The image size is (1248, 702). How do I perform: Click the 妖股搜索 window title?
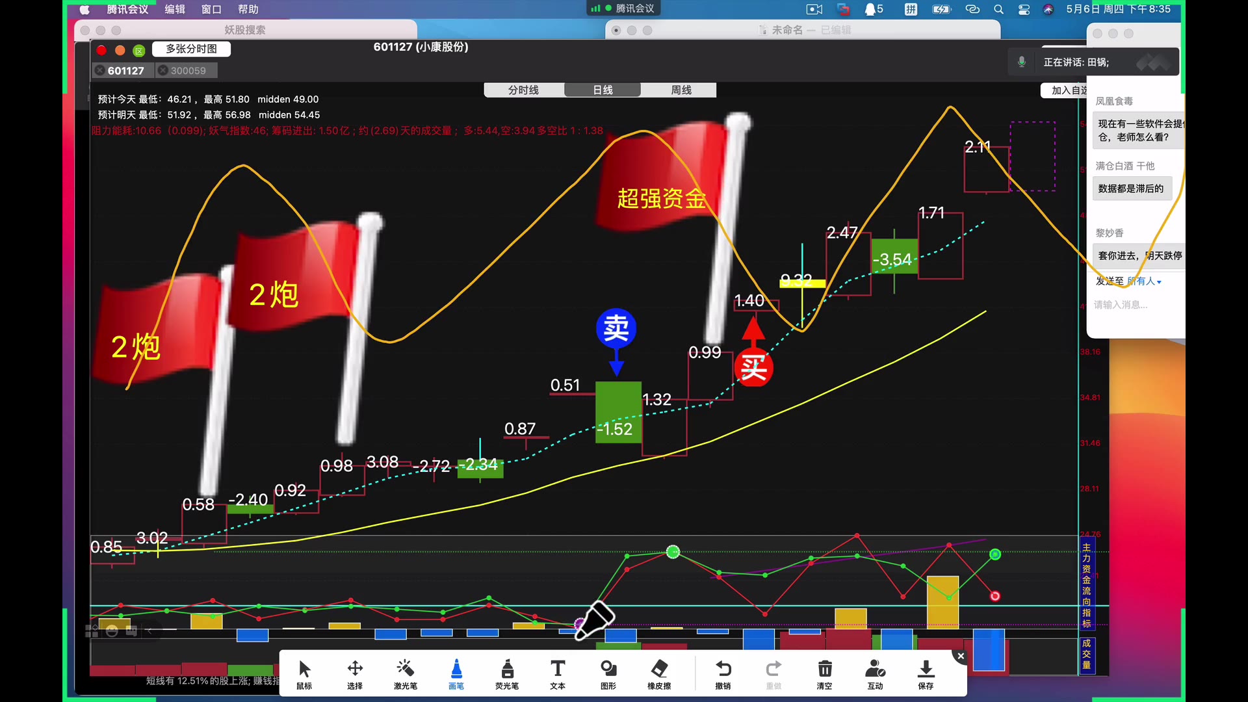click(244, 30)
